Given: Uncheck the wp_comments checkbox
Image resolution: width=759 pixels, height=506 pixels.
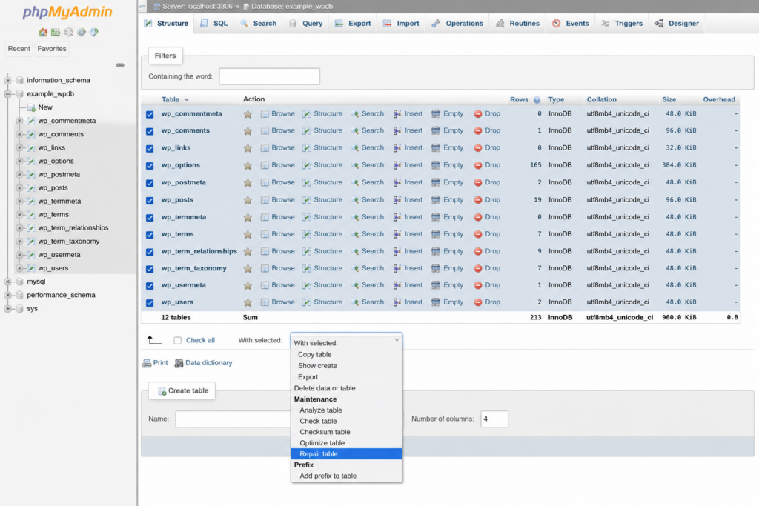Looking at the screenshot, I should tap(150, 132).
